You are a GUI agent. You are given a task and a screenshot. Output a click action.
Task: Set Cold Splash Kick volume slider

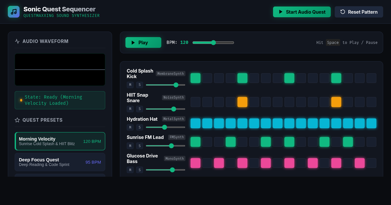click(166, 85)
